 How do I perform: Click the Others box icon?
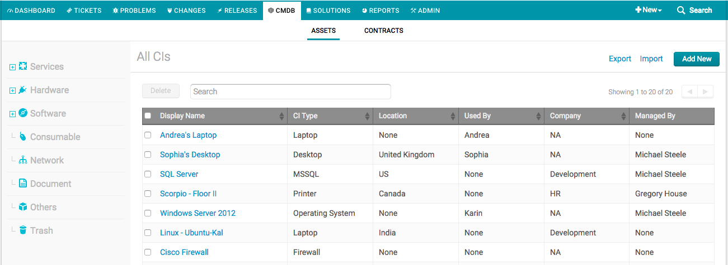tap(23, 207)
